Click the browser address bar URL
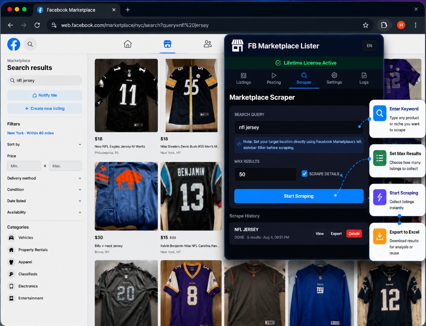Image resolution: width=426 pixels, height=326 pixels. (135, 25)
